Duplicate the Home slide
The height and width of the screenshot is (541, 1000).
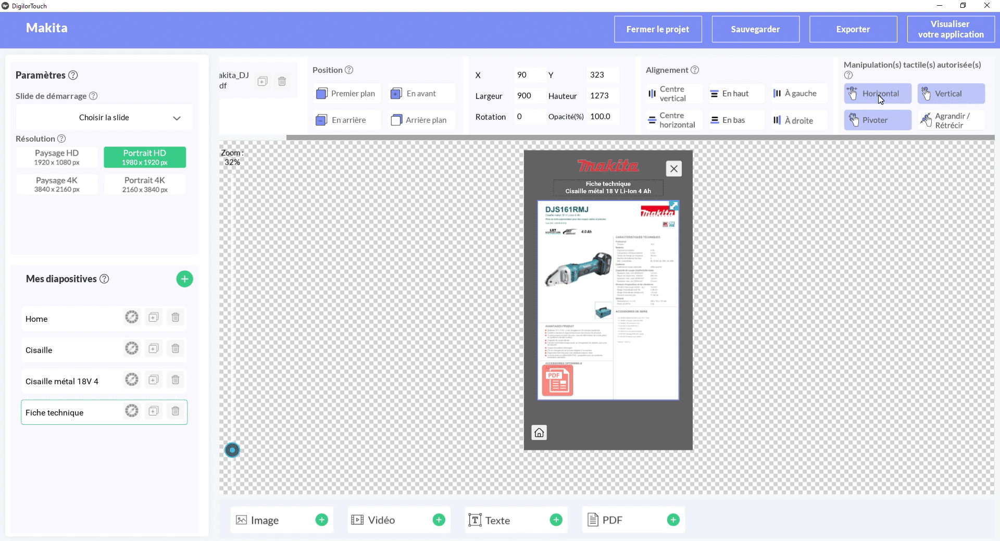click(154, 318)
